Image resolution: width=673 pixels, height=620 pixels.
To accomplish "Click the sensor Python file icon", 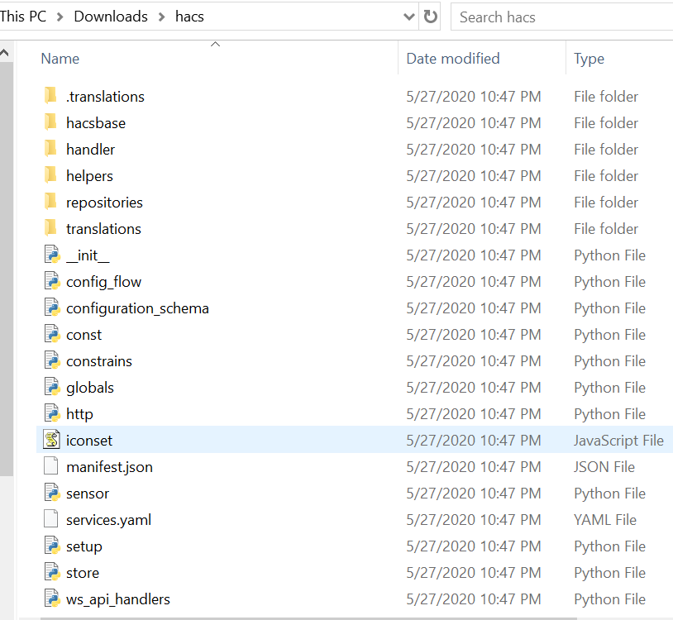I will click(x=52, y=493).
